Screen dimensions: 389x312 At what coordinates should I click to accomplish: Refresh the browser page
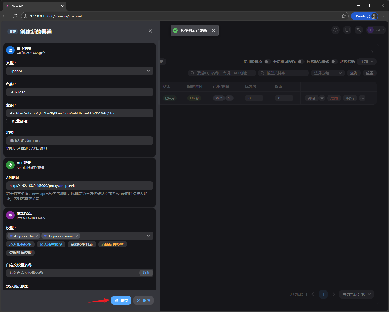click(x=15, y=16)
